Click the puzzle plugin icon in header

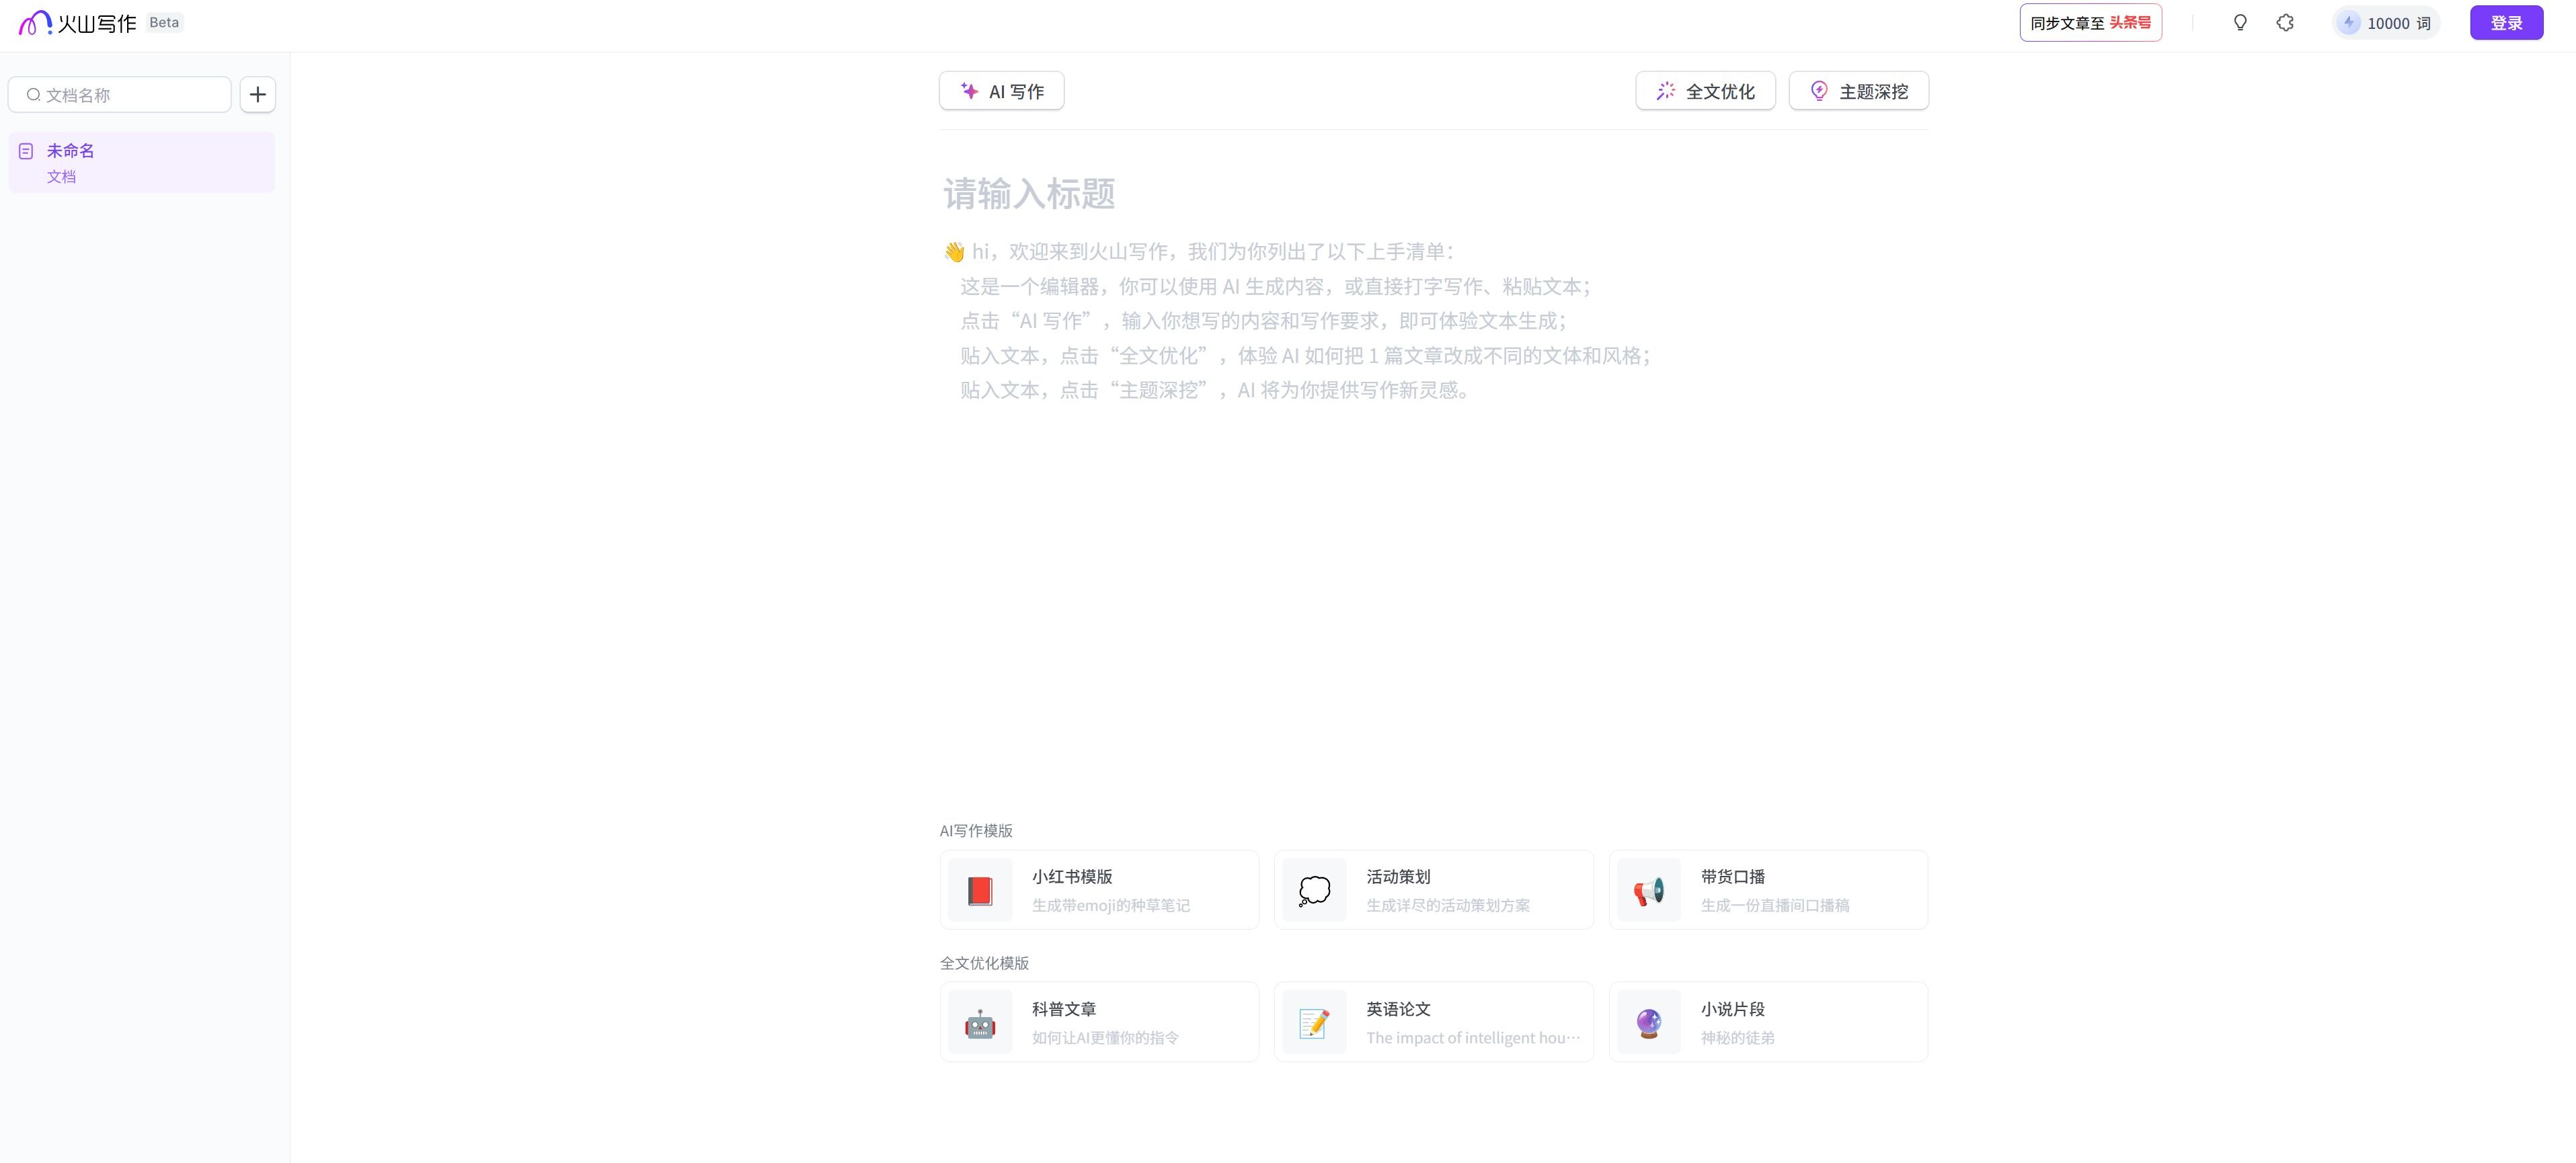(x=2285, y=22)
